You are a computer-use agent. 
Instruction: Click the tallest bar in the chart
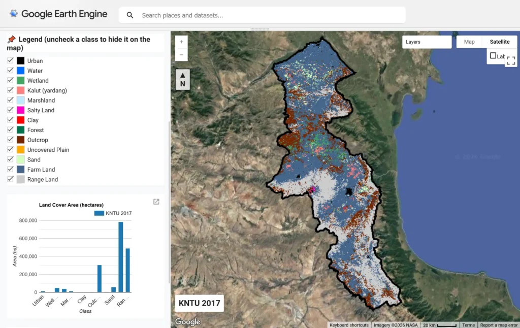121,257
